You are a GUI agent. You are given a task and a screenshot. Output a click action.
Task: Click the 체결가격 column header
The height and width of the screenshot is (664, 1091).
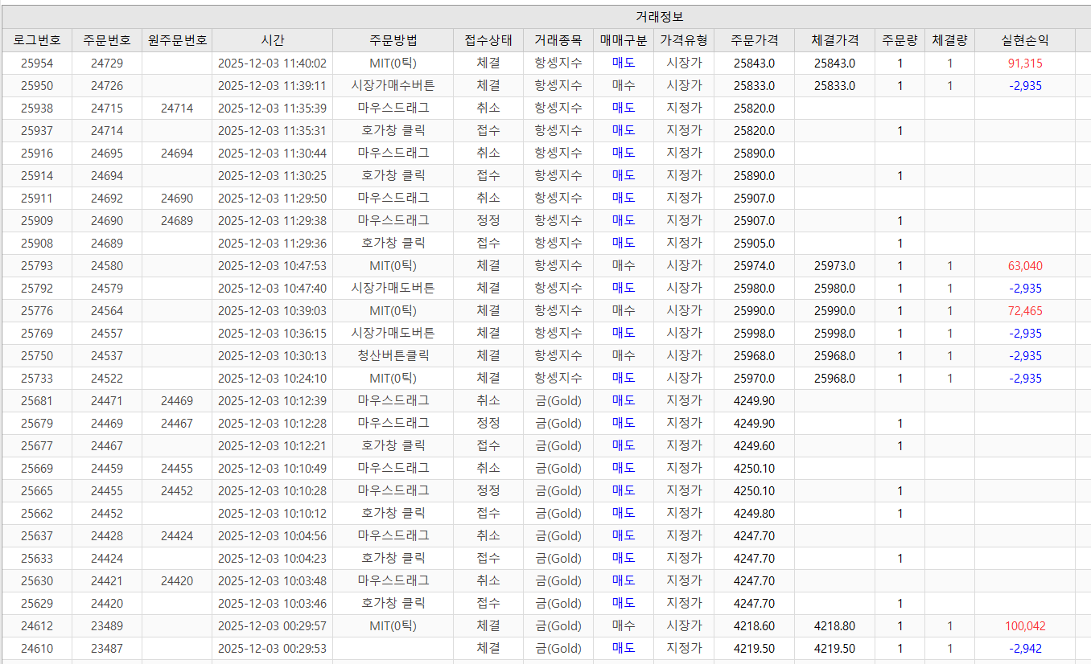tap(834, 40)
